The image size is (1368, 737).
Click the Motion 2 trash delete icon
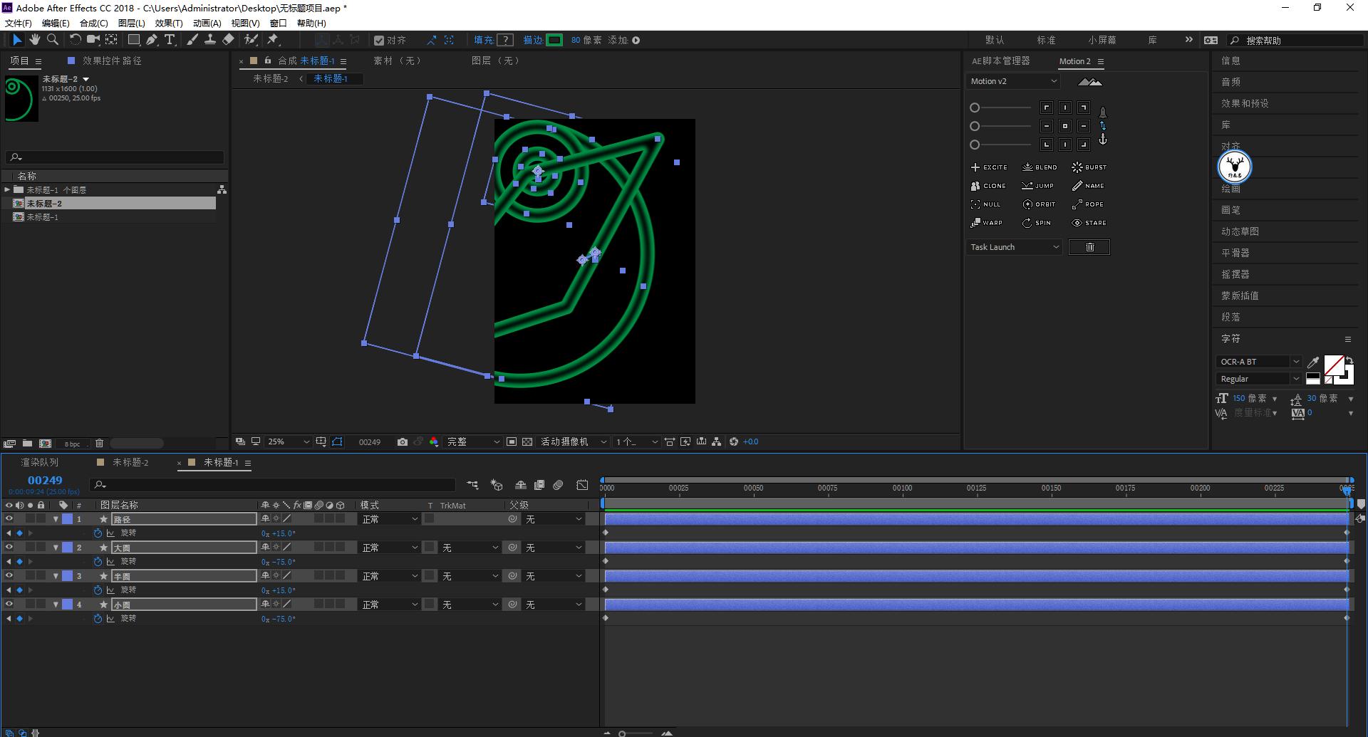pos(1089,247)
